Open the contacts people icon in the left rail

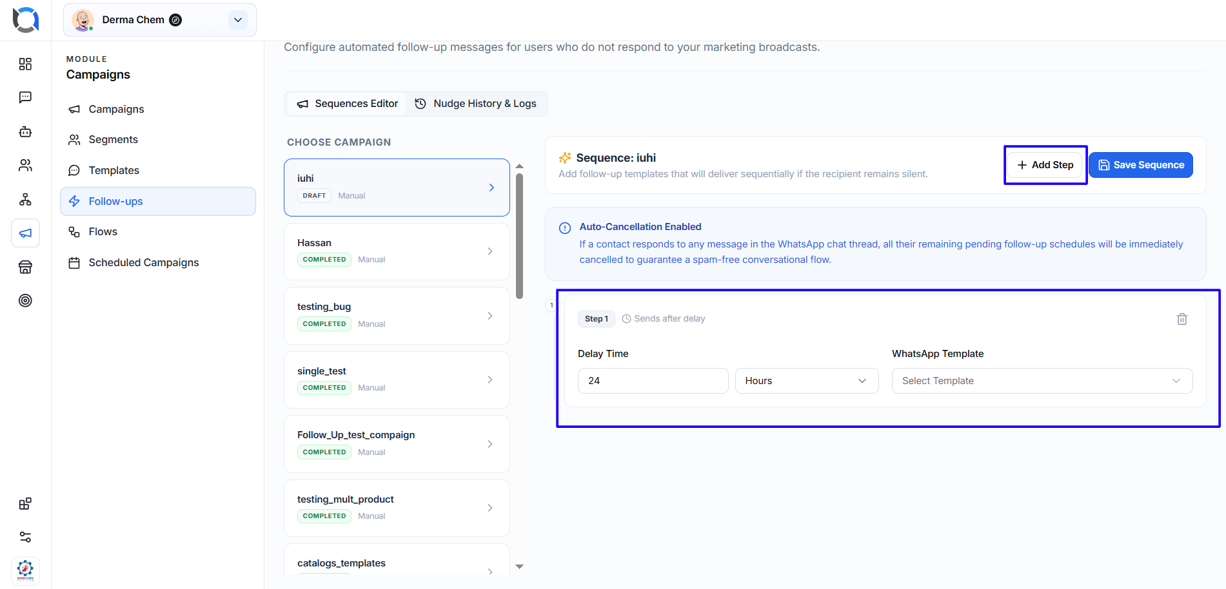(x=25, y=166)
